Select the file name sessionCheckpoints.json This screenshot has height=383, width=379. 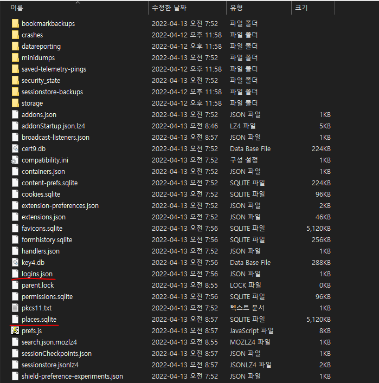point(56,354)
